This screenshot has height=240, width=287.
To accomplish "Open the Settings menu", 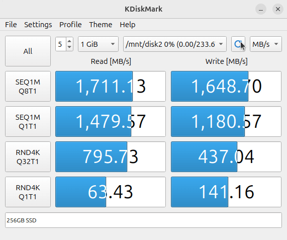I will coord(38,25).
